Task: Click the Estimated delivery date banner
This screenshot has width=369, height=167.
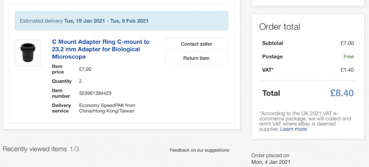Action: pyautogui.click(x=121, y=21)
